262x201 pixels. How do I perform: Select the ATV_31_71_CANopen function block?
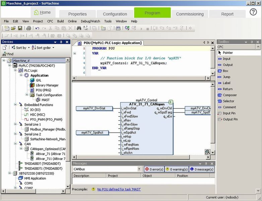coord(147,128)
